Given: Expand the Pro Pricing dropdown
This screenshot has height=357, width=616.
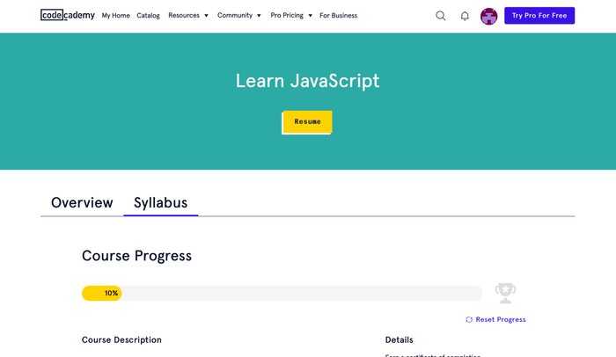Looking at the screenshot, I should (x=291, y=15).
